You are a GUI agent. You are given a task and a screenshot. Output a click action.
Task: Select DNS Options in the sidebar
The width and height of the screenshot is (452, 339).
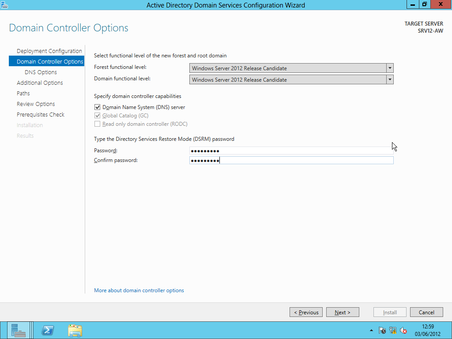(x=41, y=72)
